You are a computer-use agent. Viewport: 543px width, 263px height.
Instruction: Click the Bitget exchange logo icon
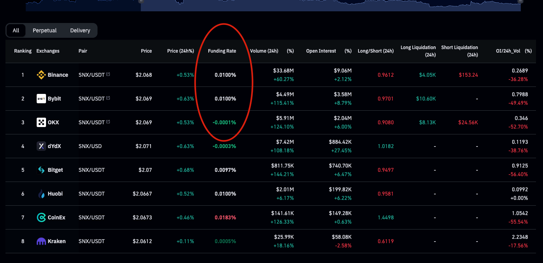(41, 170)
